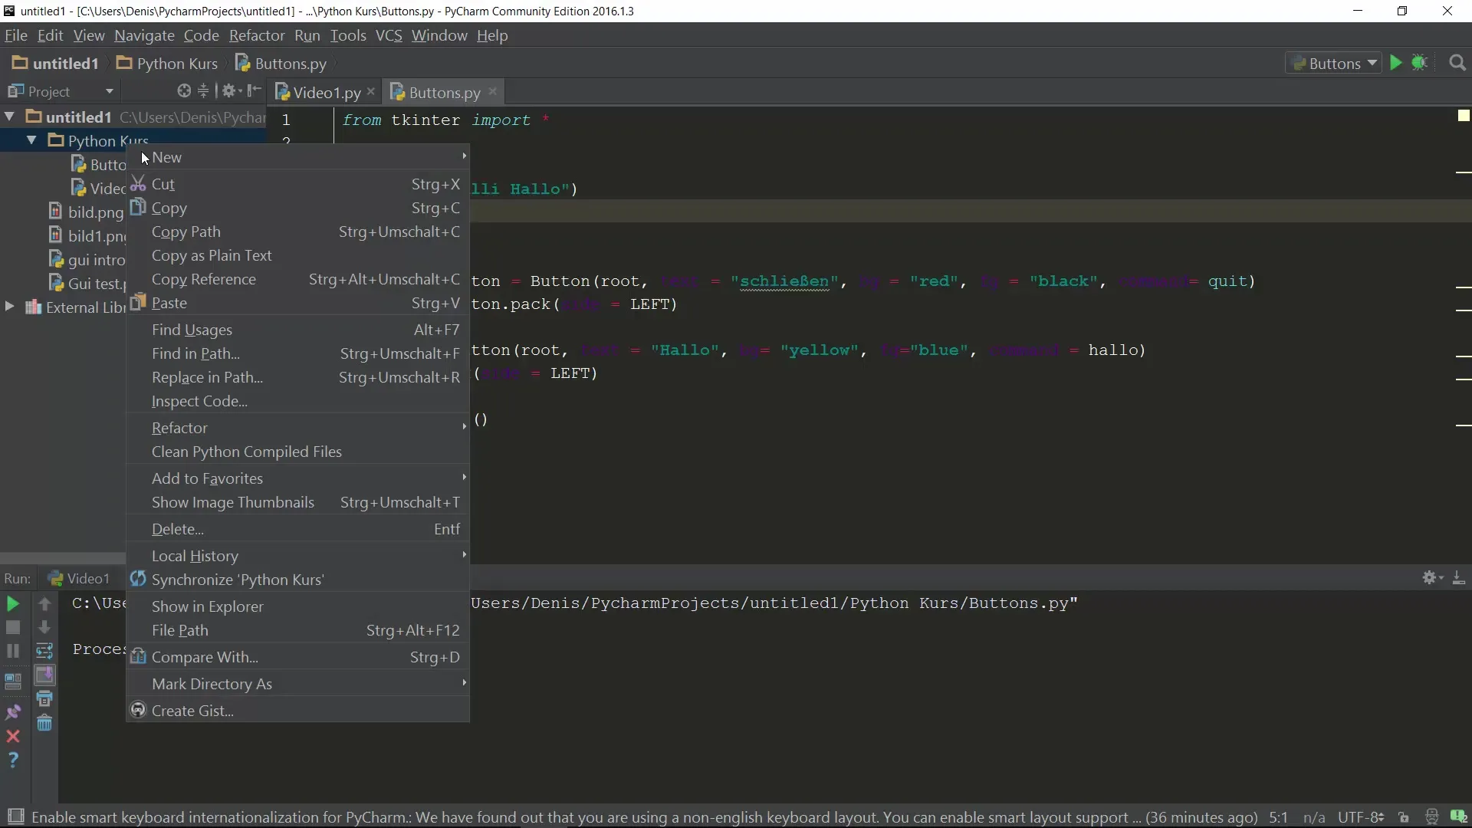Select Clean Python Compiled Files
Viewport: 1472px width, 828px height.
(x=297, y=452)
